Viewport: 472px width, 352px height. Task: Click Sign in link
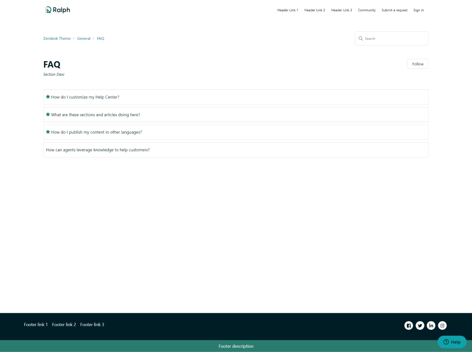click(418, 10)
